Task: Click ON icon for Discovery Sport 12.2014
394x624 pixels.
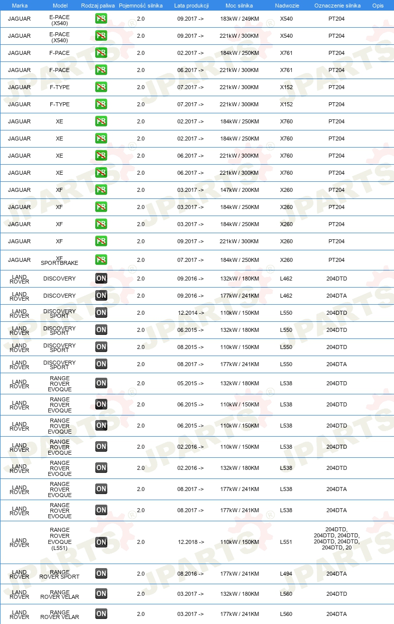Action: [101, 313]
